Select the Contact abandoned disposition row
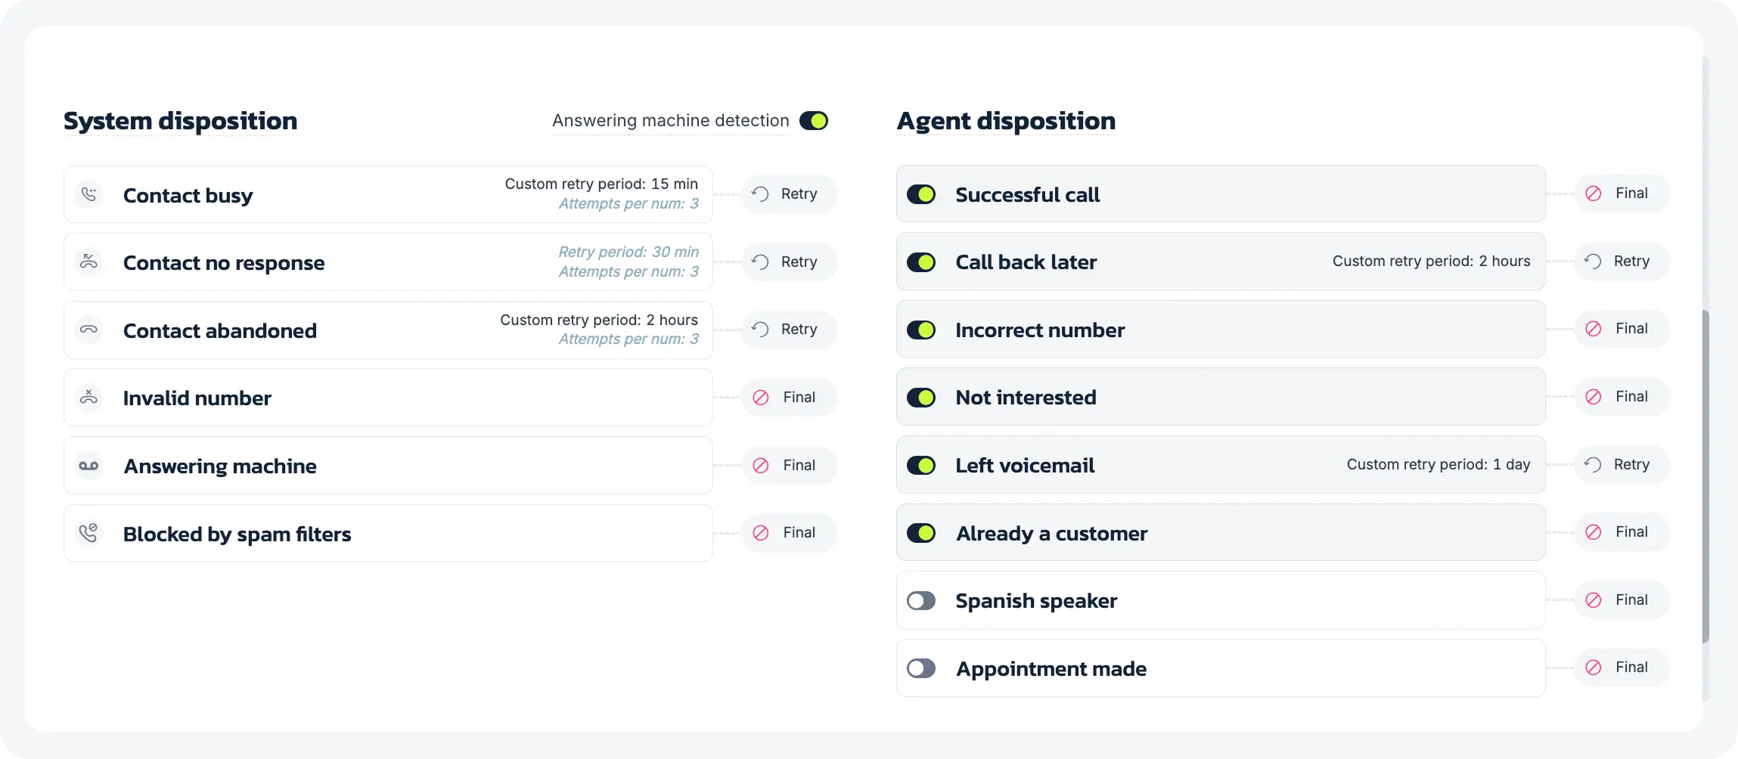1738x759 pixels. pyautogui.click(x=388, y=330)
